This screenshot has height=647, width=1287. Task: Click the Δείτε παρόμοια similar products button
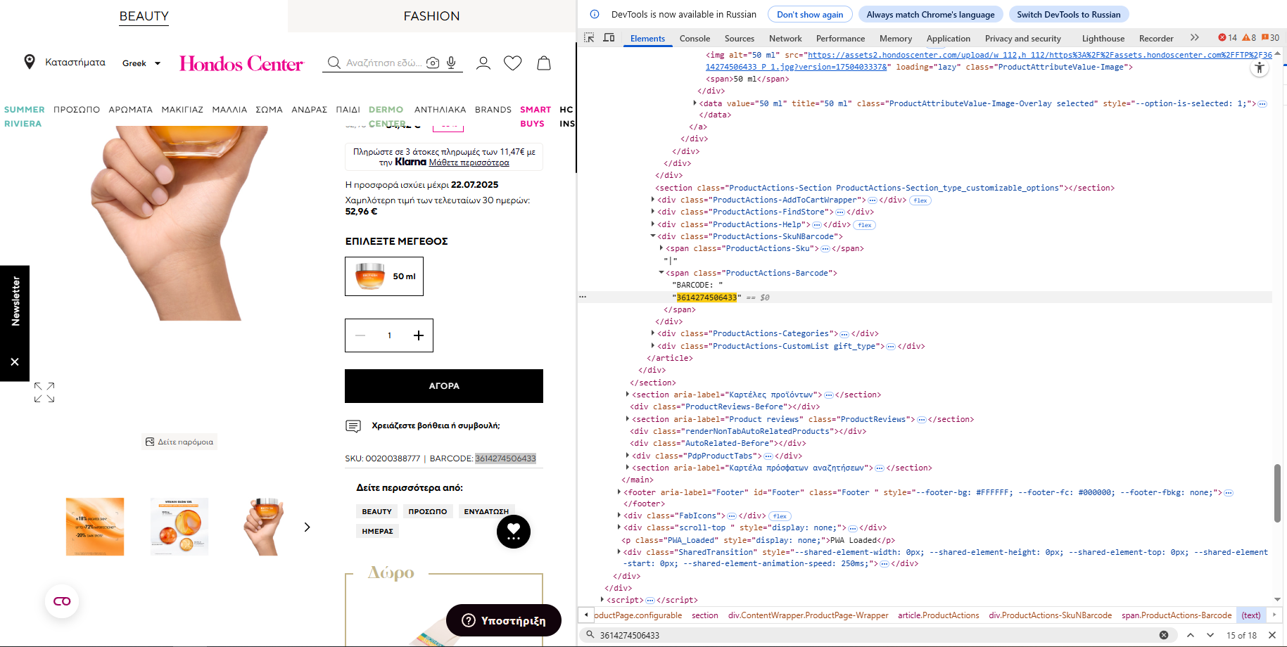(x=179, y=442)
